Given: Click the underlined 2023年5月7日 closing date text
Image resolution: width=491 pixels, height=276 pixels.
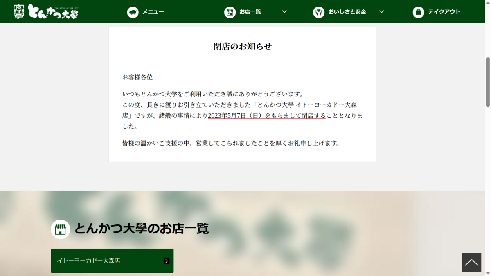Looking at the screenshot, I should pyautogui.click(x=267, y=116).
